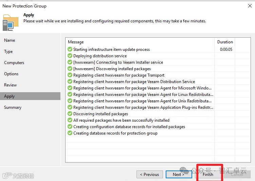This screenshot has width=255, height=181.
Task: Open the Computers step in wizard sidebar
Action: click(14, 63)
